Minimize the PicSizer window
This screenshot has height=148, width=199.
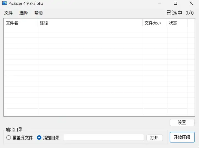coord(159,3)
